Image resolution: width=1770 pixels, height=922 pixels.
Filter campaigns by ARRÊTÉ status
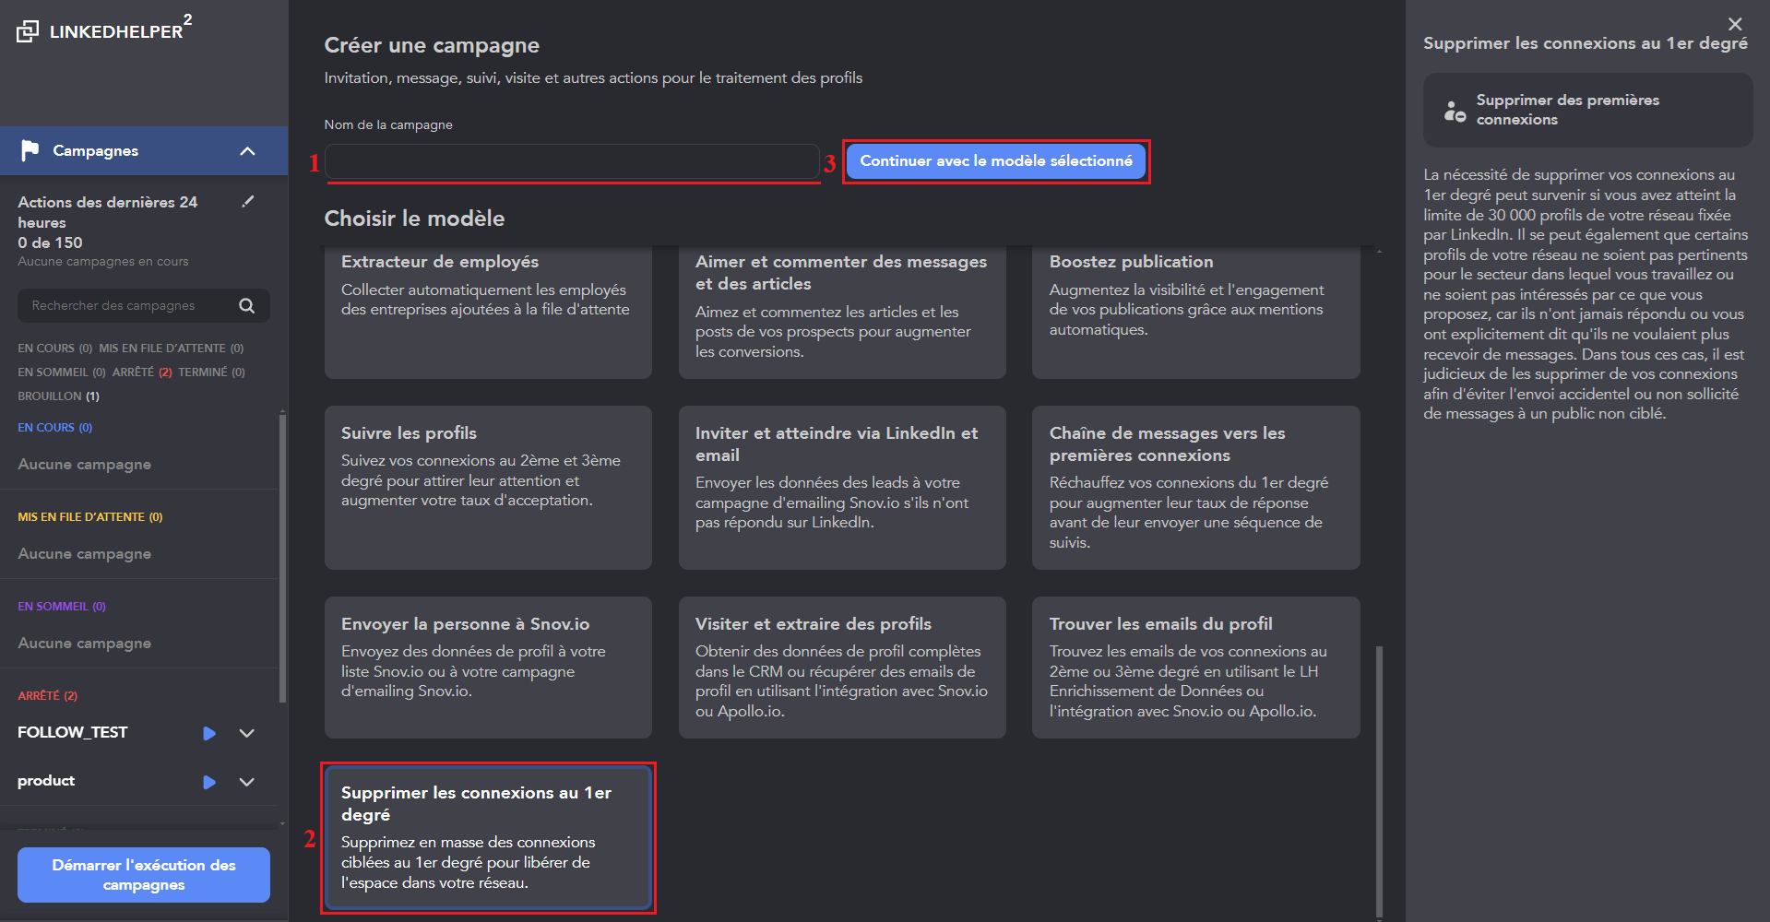(x=141, y=372)
